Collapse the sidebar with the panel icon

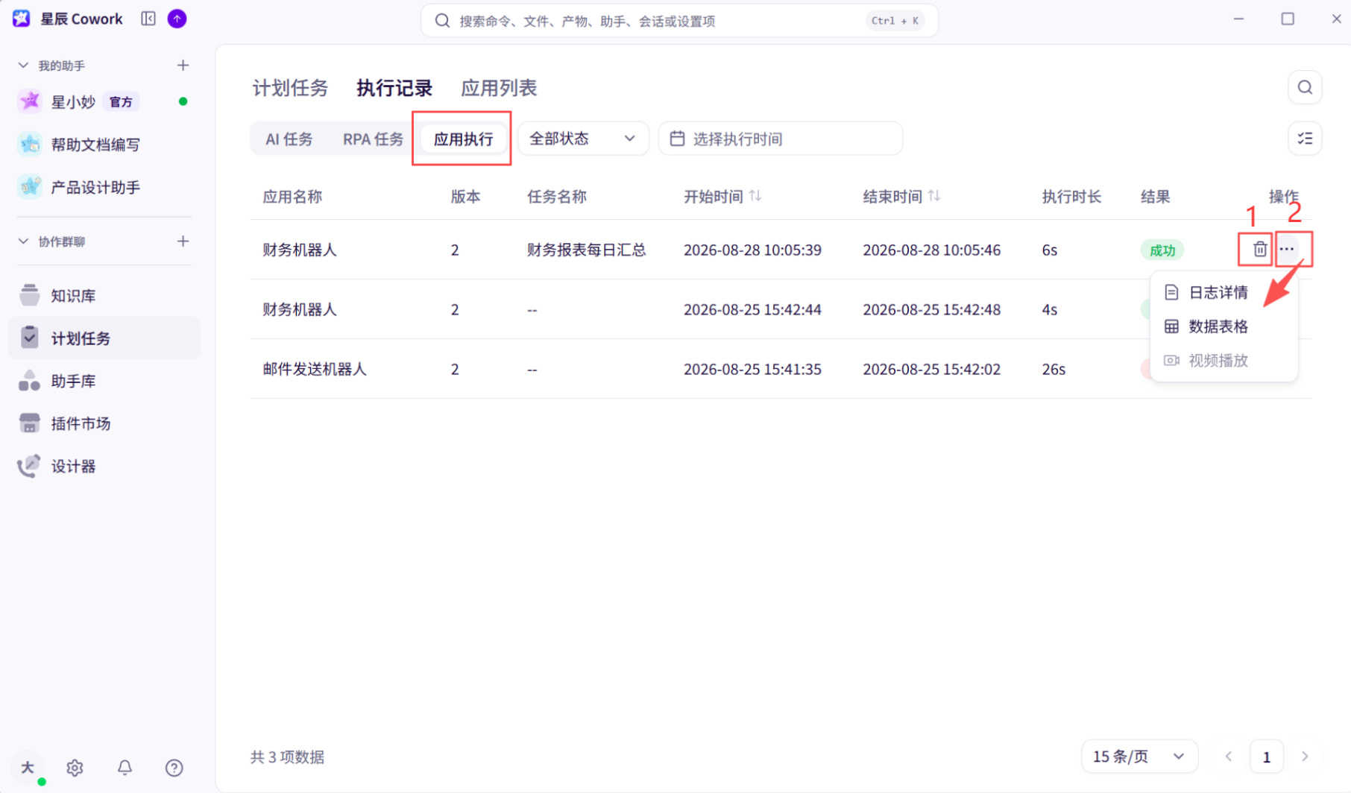click(148, 19)
